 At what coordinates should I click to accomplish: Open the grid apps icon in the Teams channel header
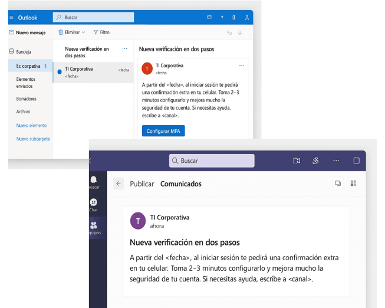click(x=353, y=184)
